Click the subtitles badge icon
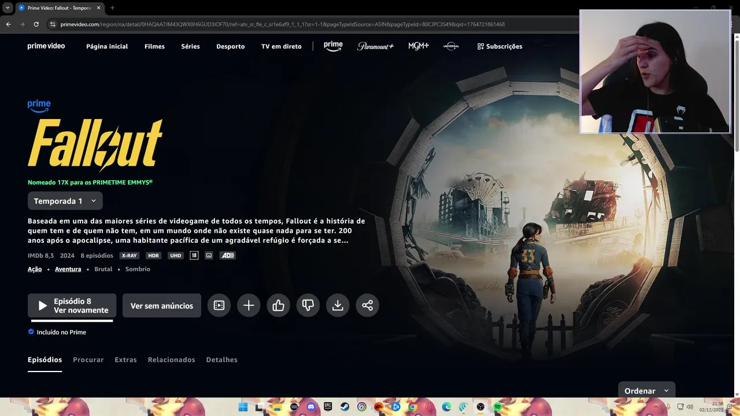 click(209, 255)
